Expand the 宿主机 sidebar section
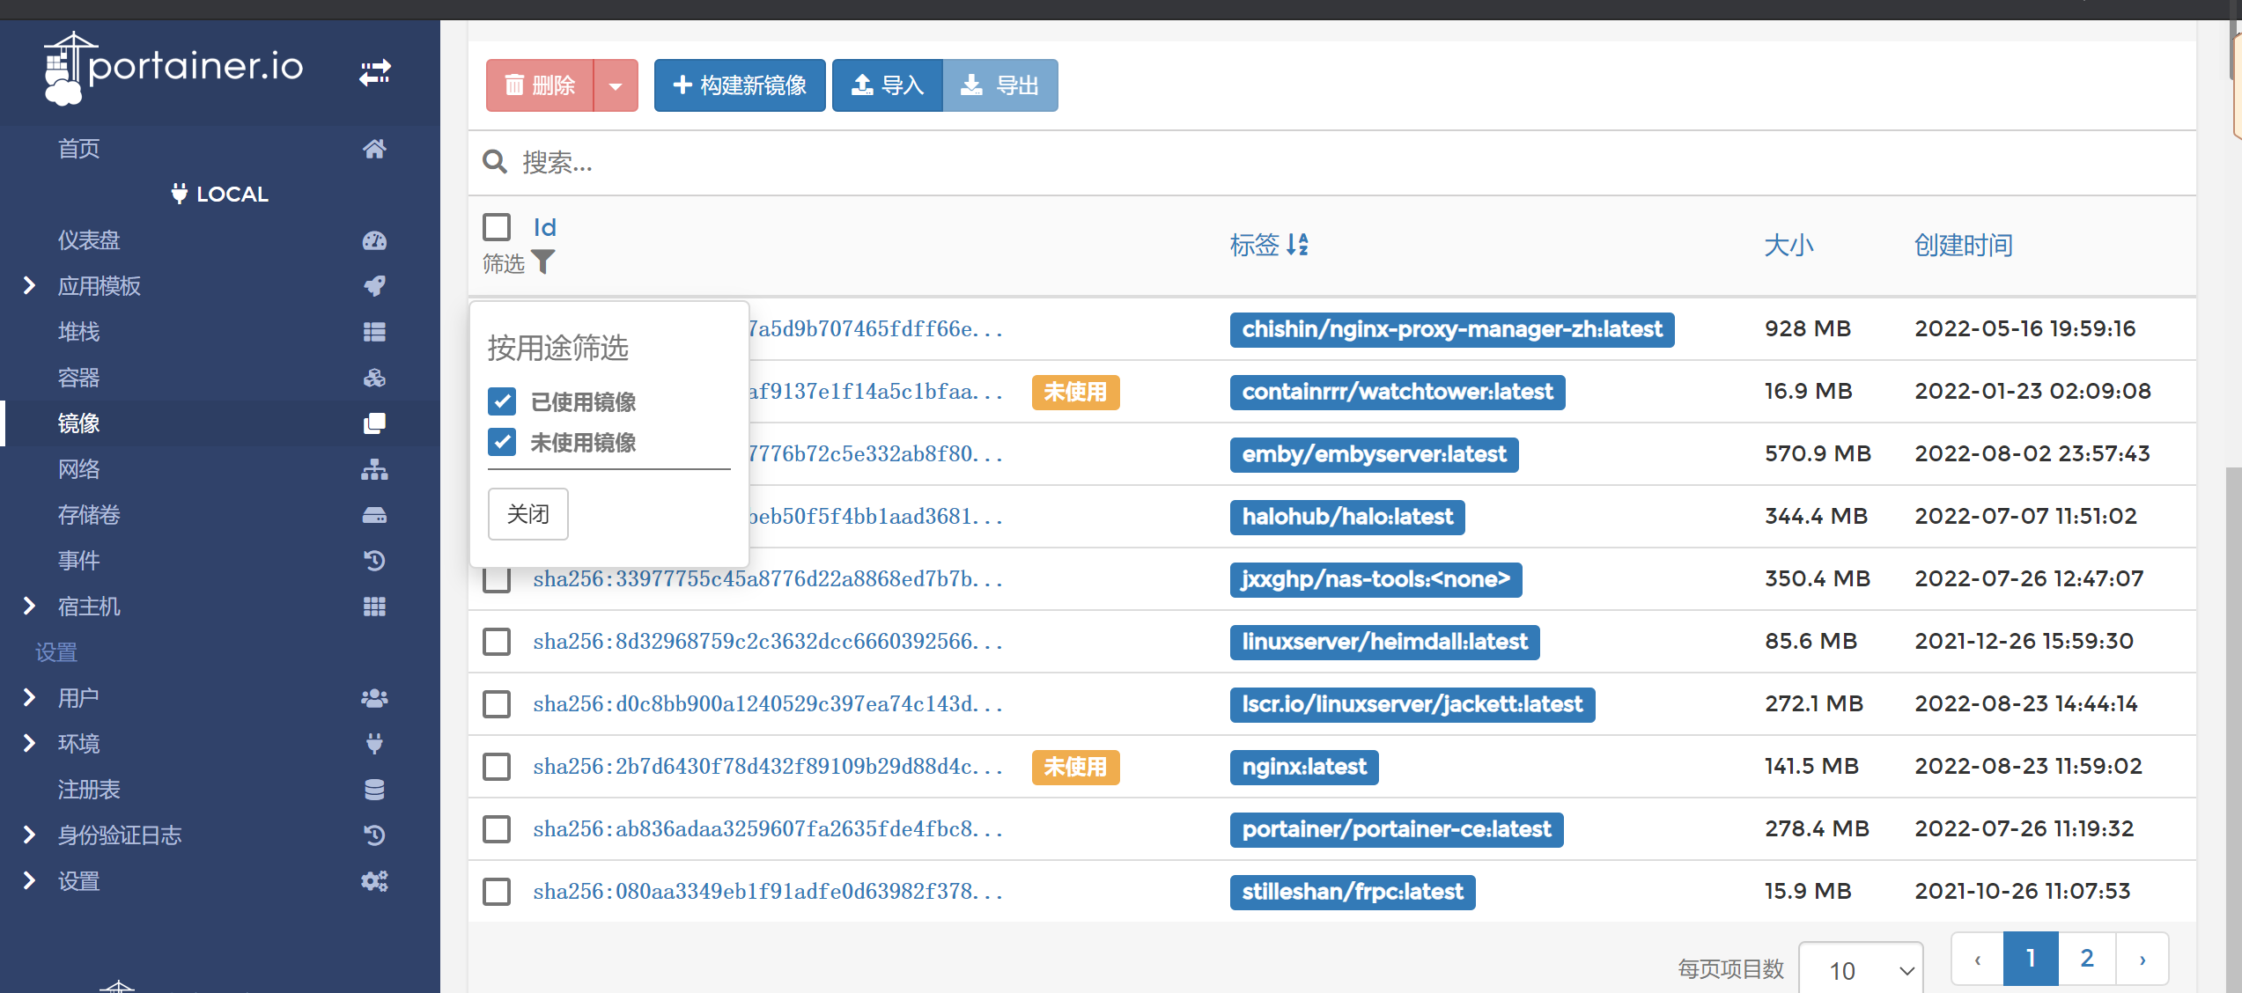This screenshot has width=2242, height=993. coord(29,606)
